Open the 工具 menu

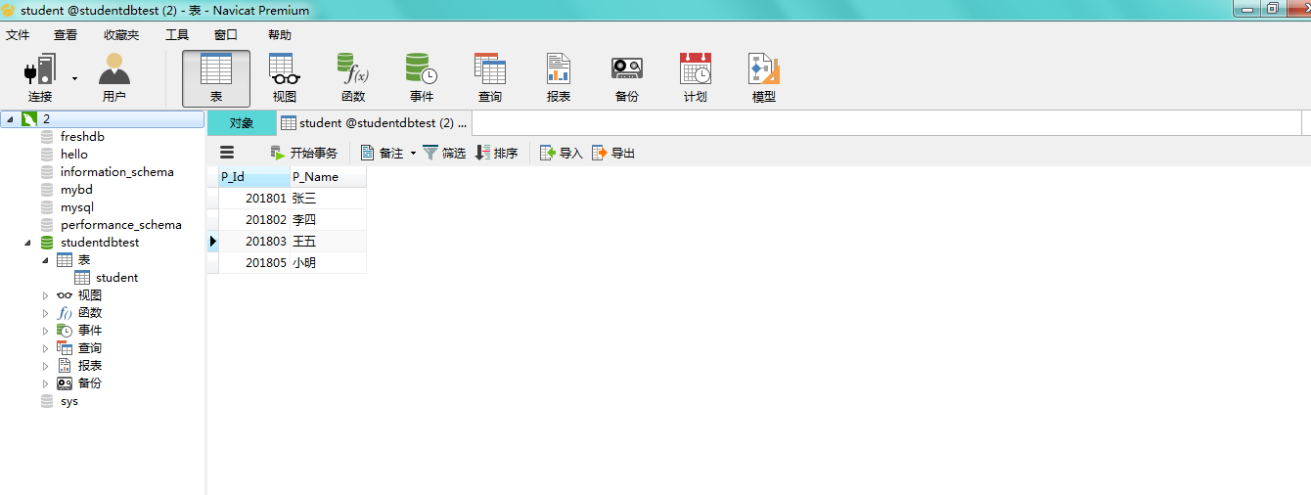pyautogui.click(x=177, y=35)
